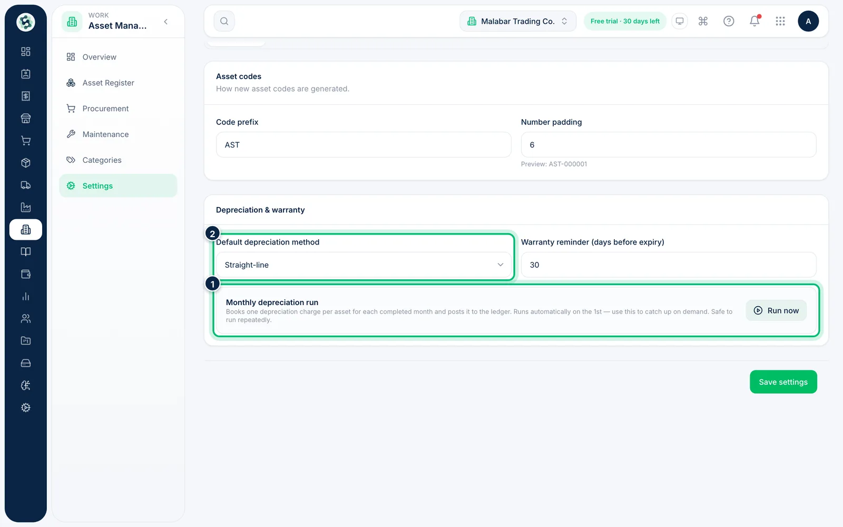Open the hard drive icon in left rail
Screen dimensions: 843x527
pos(26,363)
